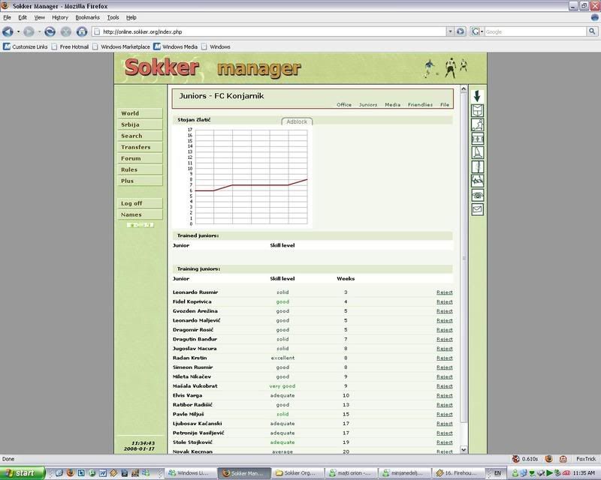This screenshot has width=601, height=480.
Task: Click the football pitch icon in sidebar
Action: pyautogui.click(x=477, y=139)
